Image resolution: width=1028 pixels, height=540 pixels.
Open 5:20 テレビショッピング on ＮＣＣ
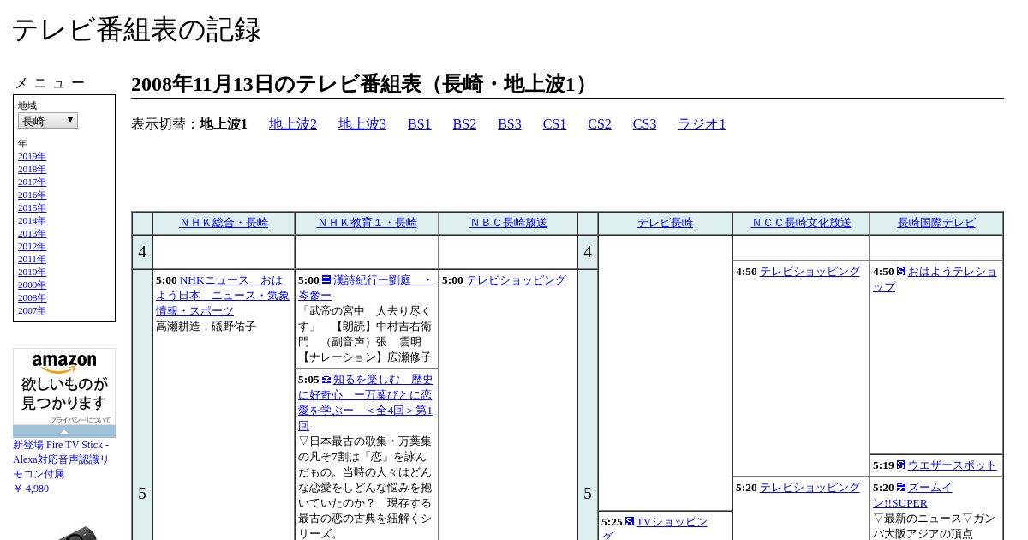[x=810, y=488]
